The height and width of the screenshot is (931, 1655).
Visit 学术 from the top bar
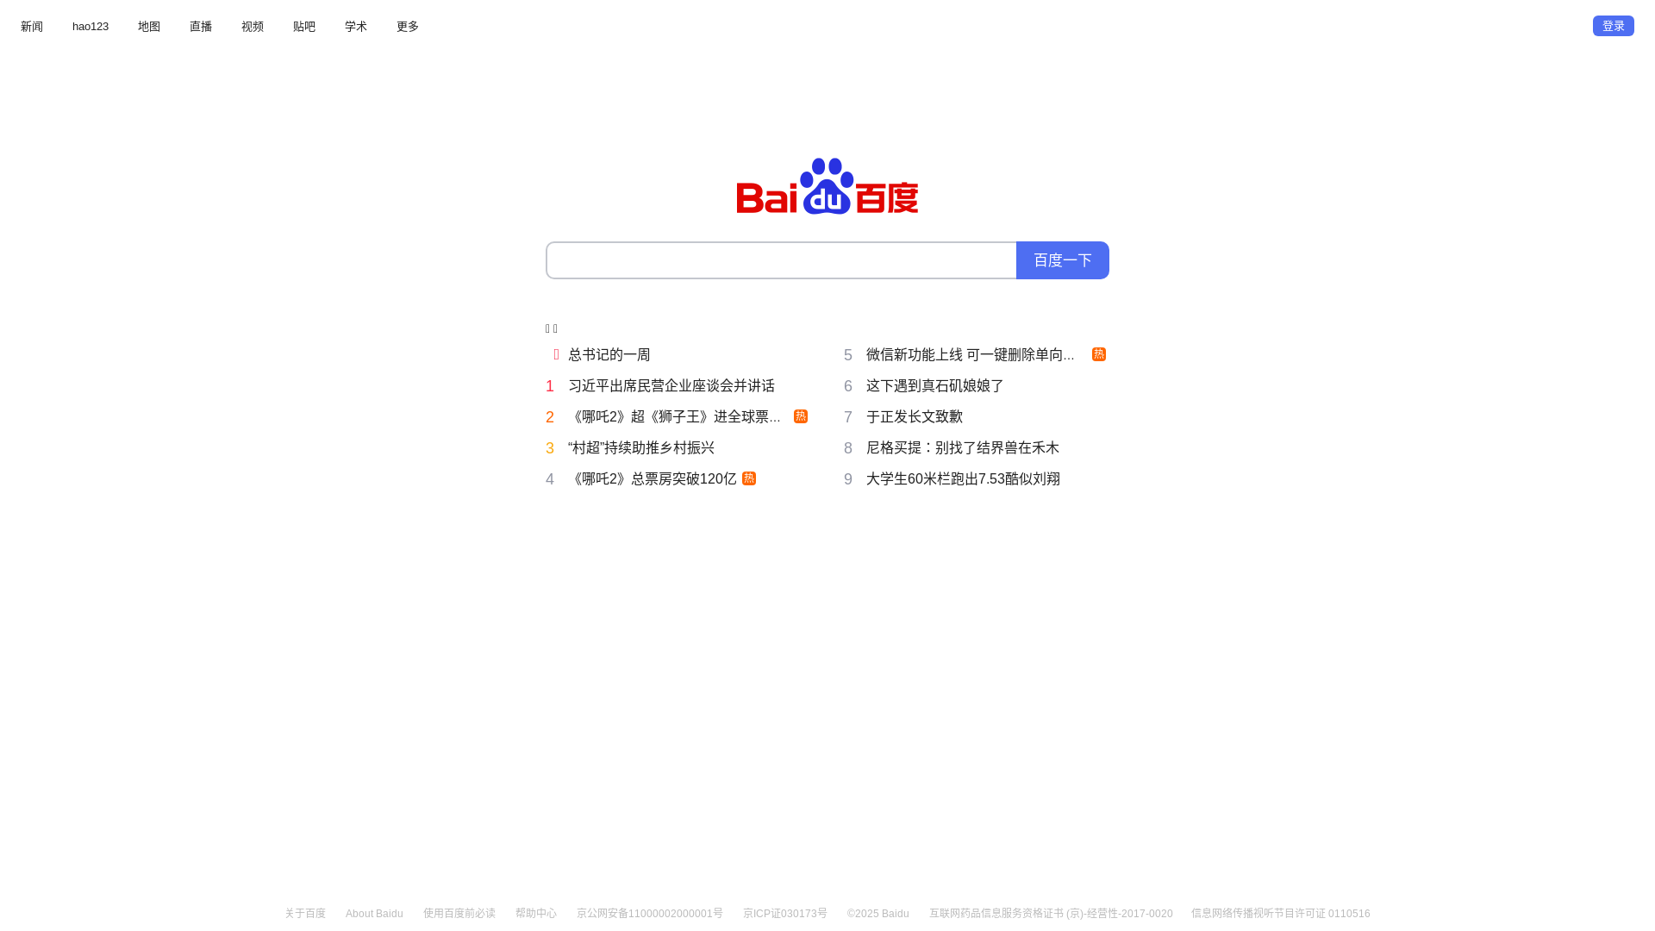click(356, 27)
